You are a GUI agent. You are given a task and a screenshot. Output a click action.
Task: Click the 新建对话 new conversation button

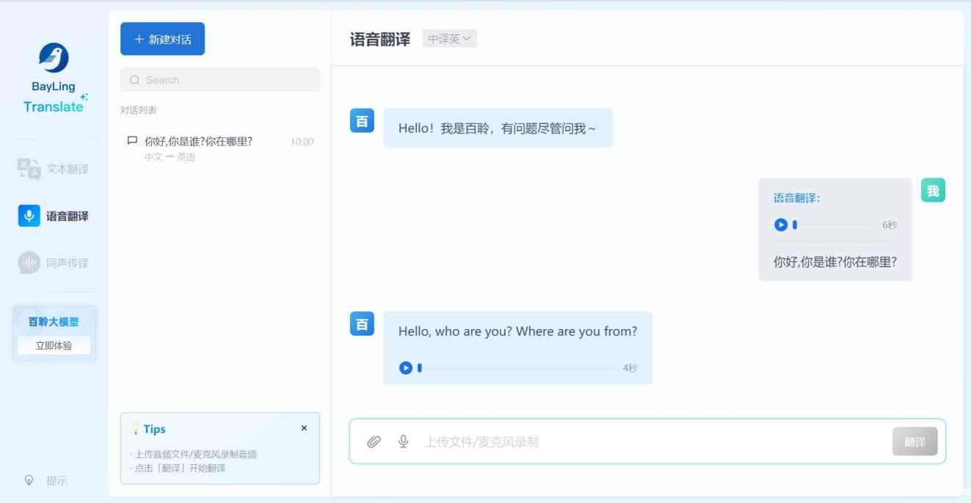[x=162, y=39]
